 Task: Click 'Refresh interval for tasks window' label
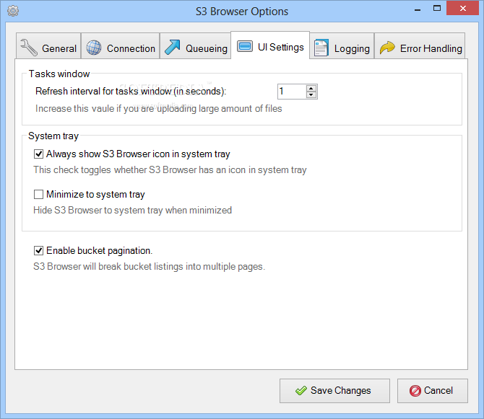[131, 92]
